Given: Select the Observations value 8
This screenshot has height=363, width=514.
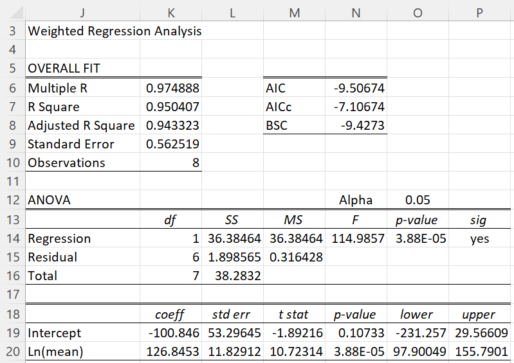Looking at the screenshot, I should tap(170, 163).
